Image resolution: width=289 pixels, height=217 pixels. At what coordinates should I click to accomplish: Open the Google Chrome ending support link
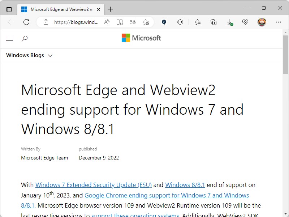167,195
